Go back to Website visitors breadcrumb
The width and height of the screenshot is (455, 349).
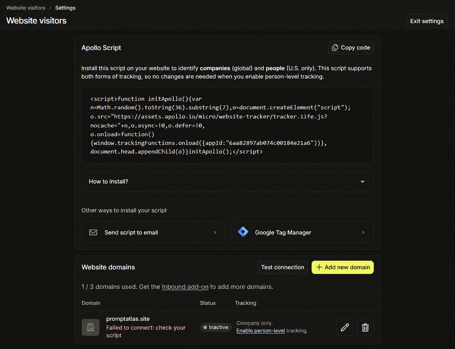click(x=26, y=8)
